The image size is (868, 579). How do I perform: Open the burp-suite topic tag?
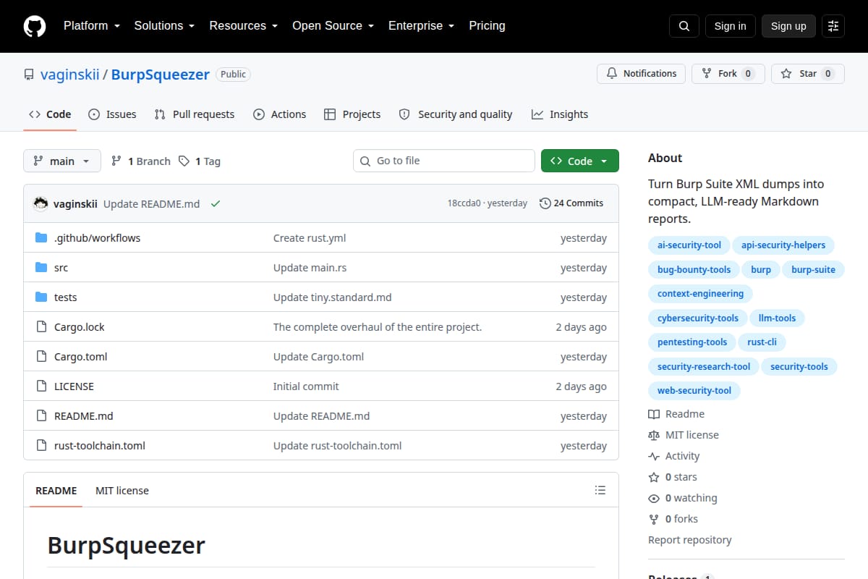(x=813, y=269)
